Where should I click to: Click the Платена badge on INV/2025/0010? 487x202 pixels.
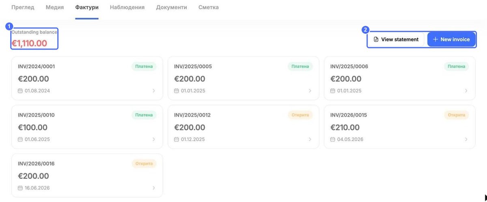144,115
